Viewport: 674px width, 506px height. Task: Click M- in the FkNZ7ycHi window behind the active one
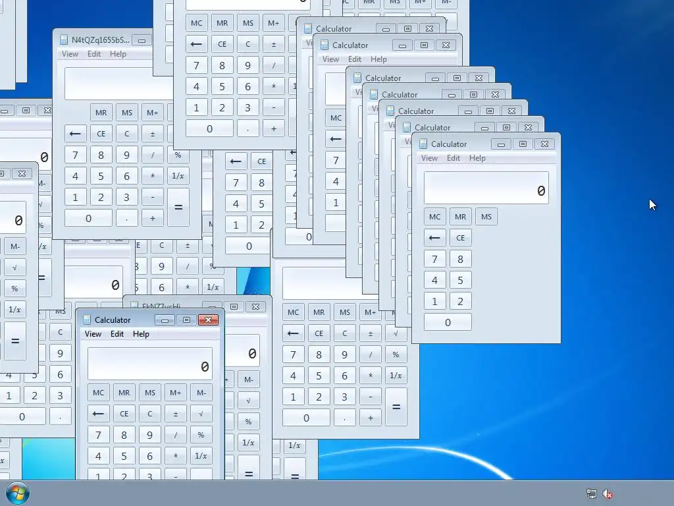point(248,379)
